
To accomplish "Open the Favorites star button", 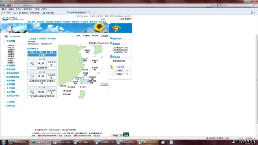I will click(6, 12).
